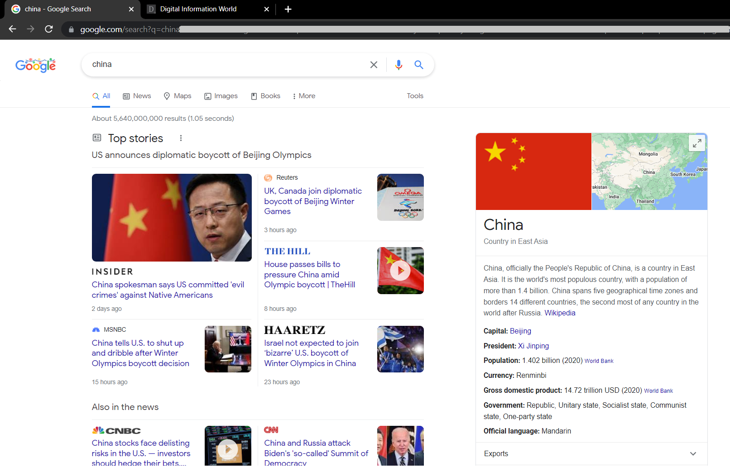Click the browser forward arrow

(x=30, y=29)
